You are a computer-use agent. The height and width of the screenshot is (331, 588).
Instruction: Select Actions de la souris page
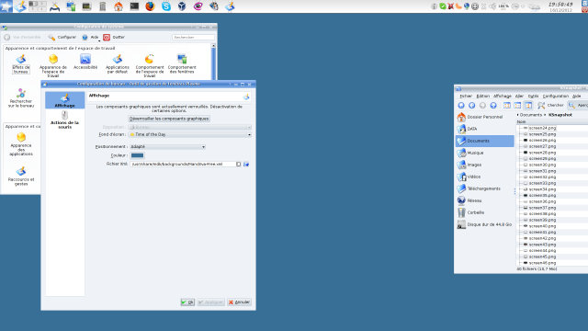click(64, 120)
